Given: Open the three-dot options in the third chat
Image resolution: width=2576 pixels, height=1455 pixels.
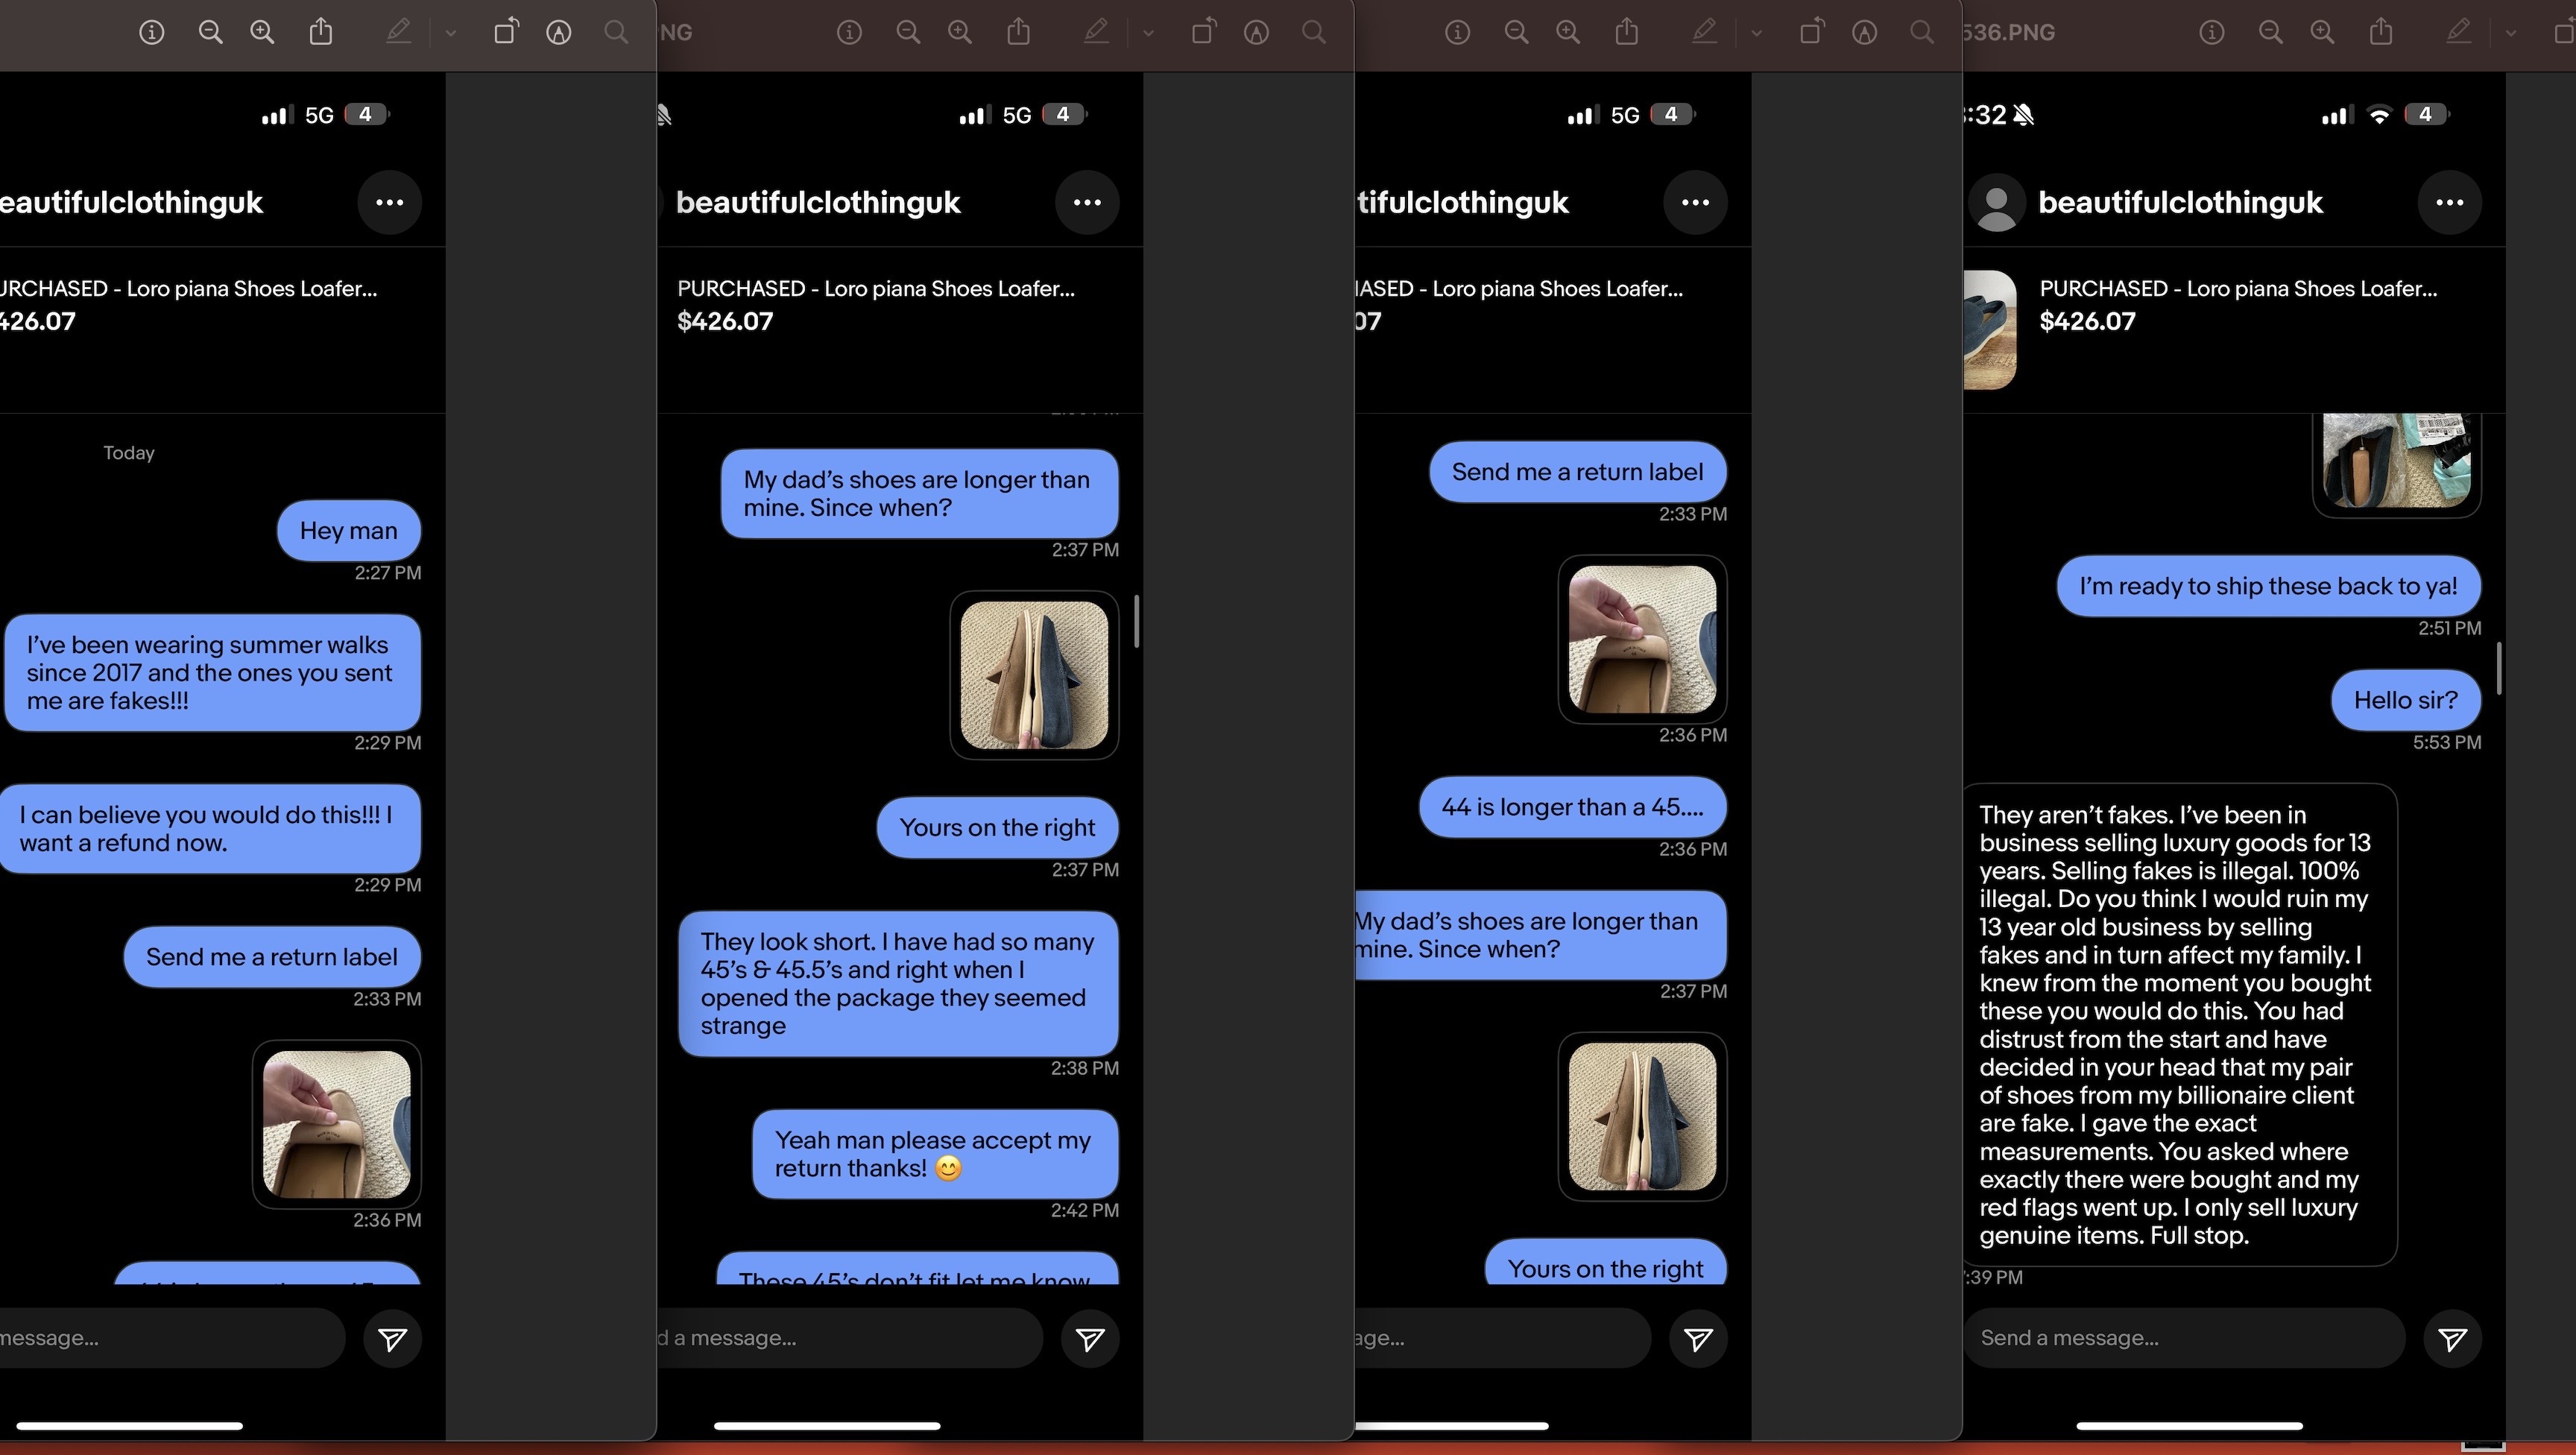Looking at the screenshot, I should (x=1695, y=203).
